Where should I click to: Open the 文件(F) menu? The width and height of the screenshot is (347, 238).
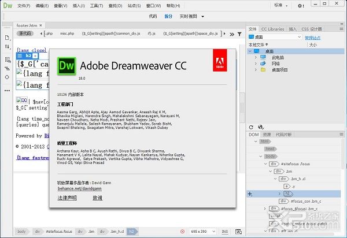coord(24,6)
